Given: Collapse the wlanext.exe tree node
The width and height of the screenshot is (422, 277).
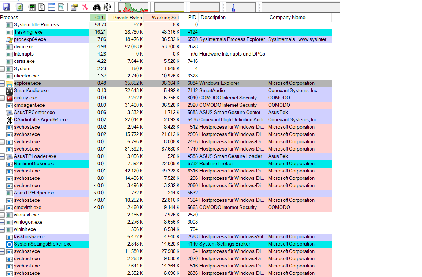Looking at the screenshot, I should point(2,215).
